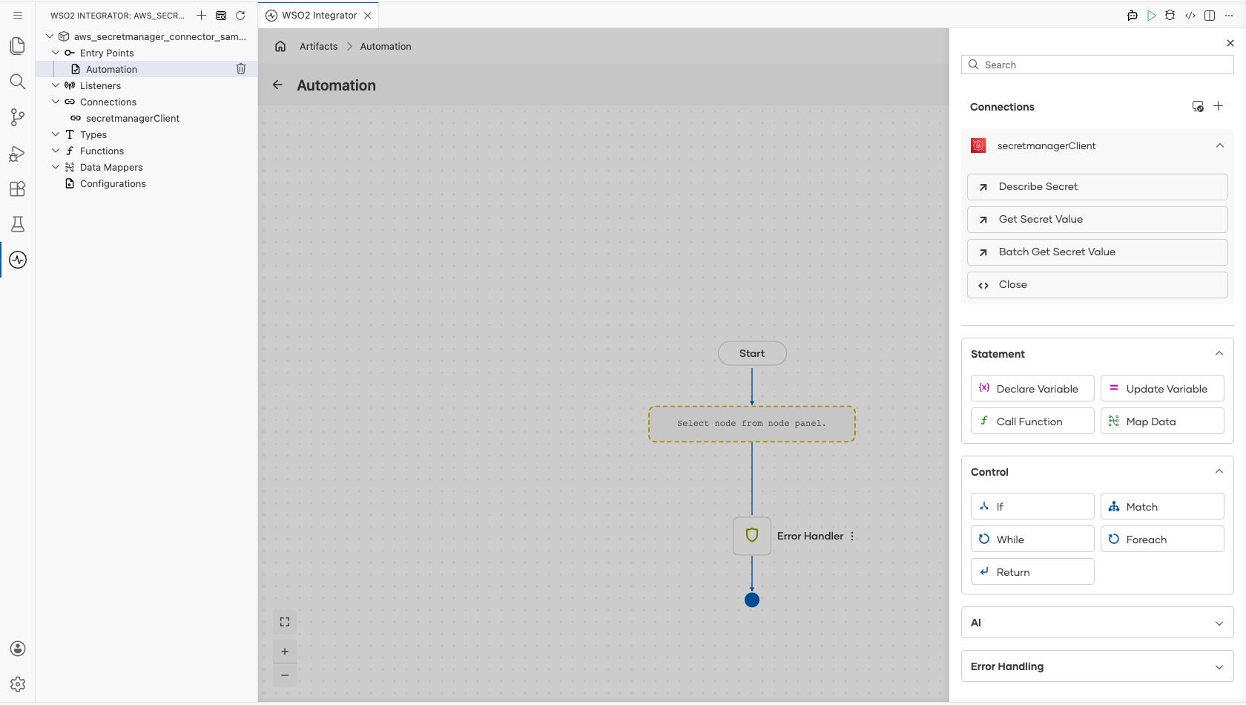Collapse the Statement section
This screenshot has width=1246, height=705.
1219,354
